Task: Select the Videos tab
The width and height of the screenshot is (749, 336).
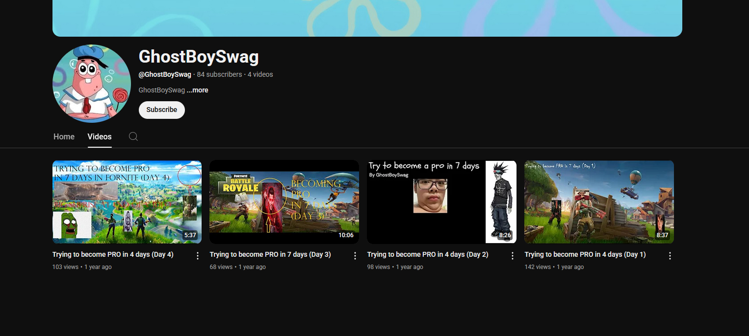Action: click(x=100, y=137)
